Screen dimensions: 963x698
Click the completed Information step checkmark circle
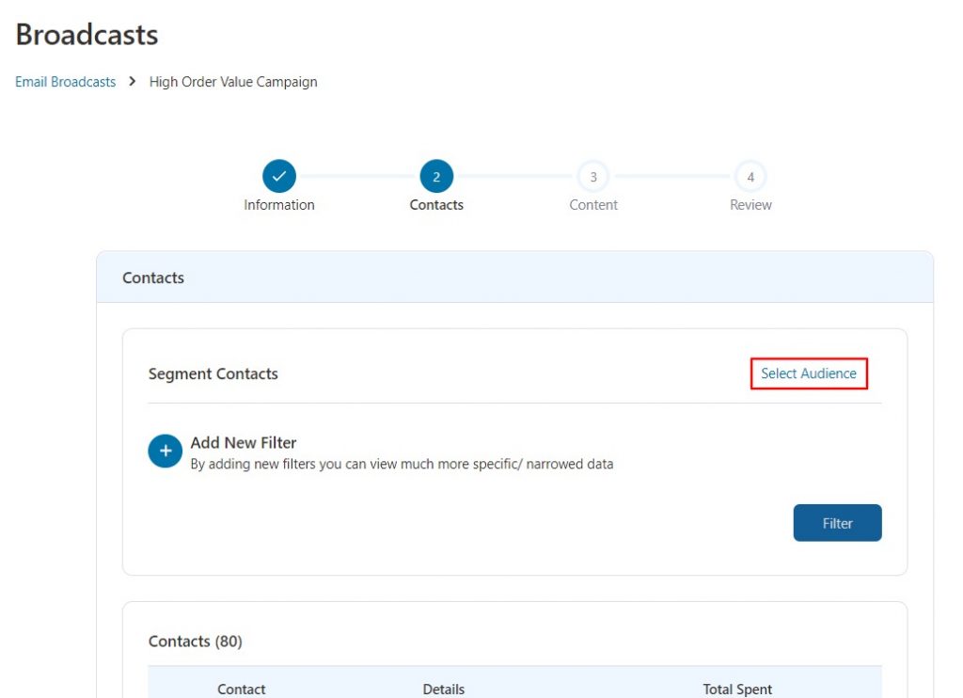click(278, 176)
